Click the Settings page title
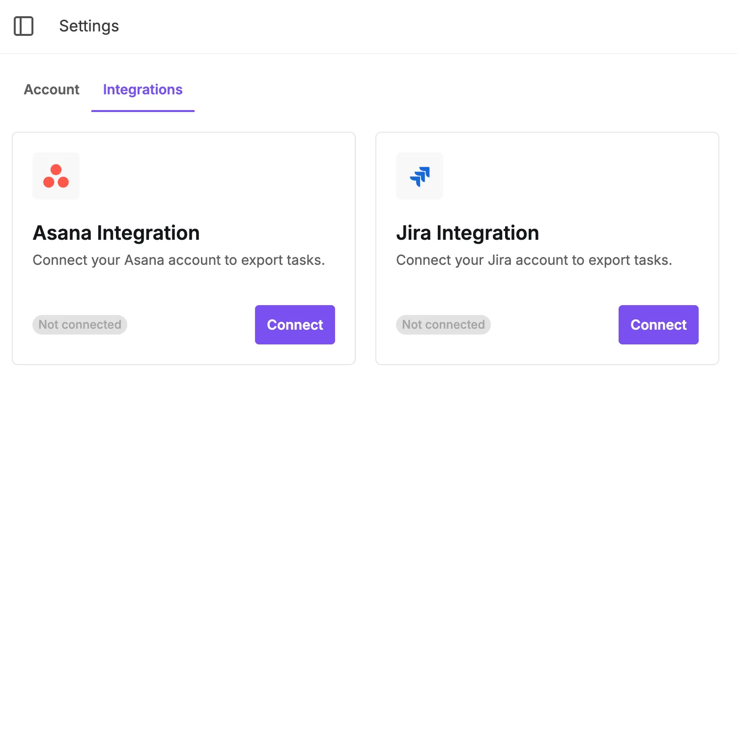 pos(89,26)
